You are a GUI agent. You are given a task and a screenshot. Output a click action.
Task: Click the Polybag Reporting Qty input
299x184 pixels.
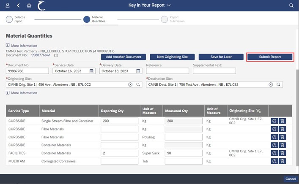coord(119,137)
